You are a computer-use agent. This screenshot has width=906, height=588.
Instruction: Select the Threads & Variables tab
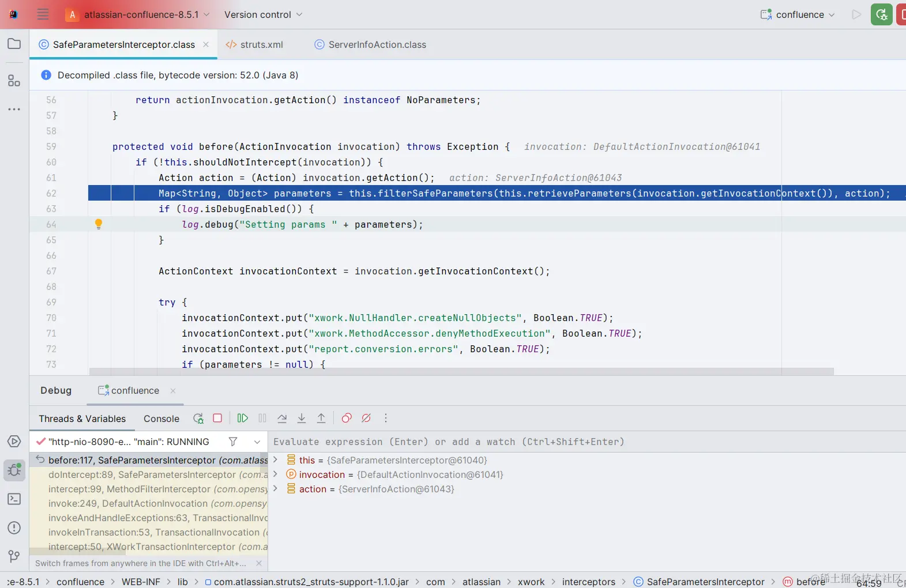coord(82,419)
